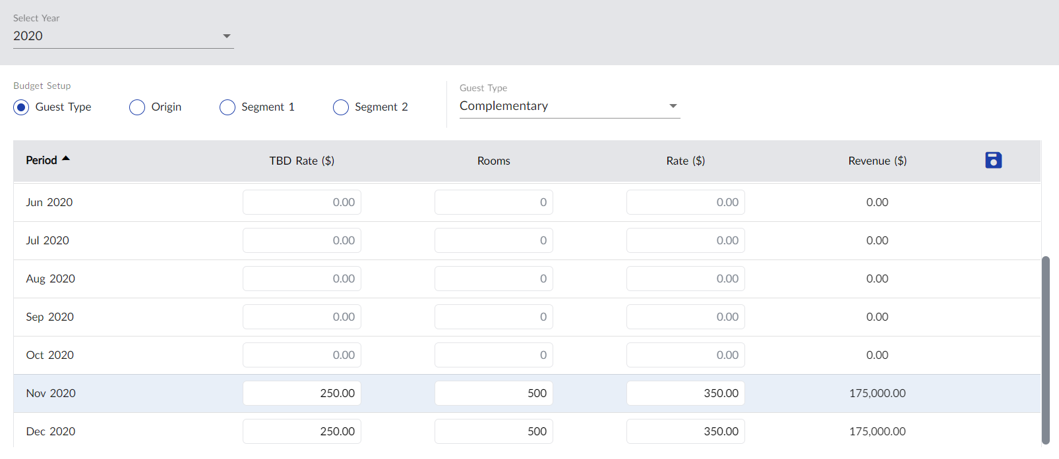Select the Segment 1 radio button
The image size is (1059, 459).
point(227,107)
